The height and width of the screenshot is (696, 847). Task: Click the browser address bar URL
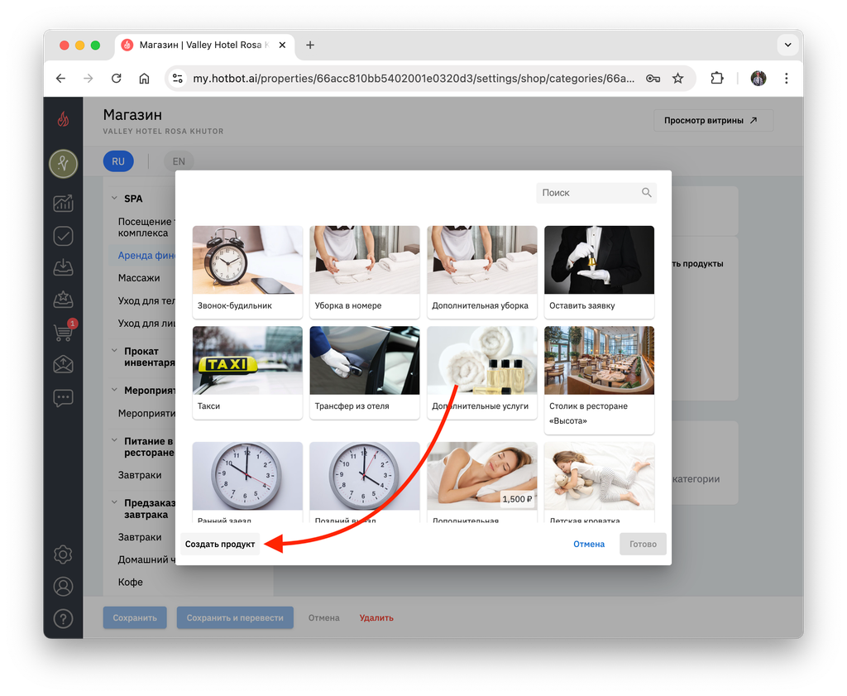(414, 79)
